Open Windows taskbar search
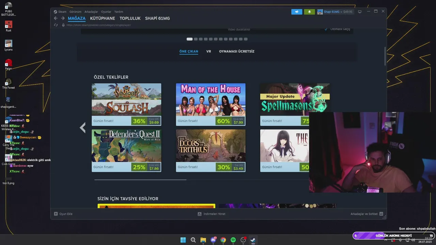The image size is (436, 245). pyautogui.click(x=193, y=240)
